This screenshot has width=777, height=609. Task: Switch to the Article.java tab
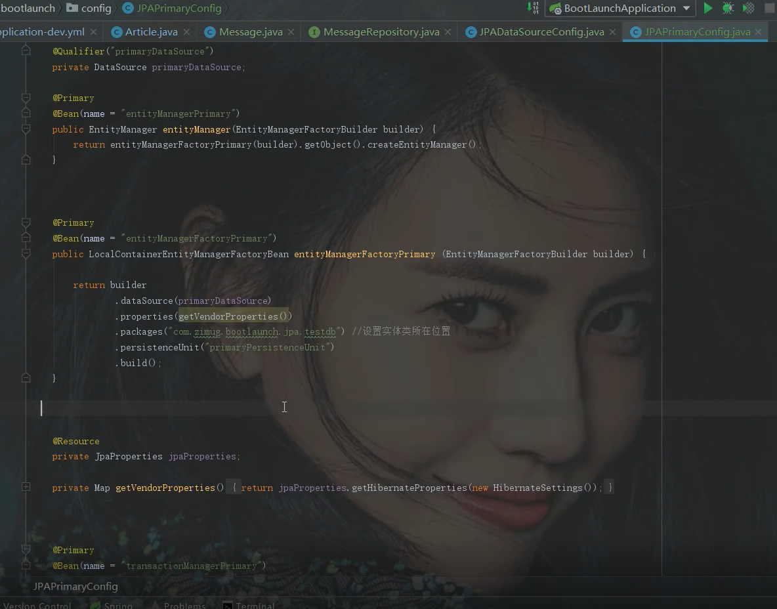click(x=151, y=31)
